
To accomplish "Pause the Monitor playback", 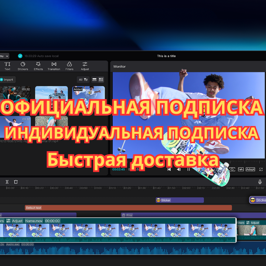I will (188, 169).
